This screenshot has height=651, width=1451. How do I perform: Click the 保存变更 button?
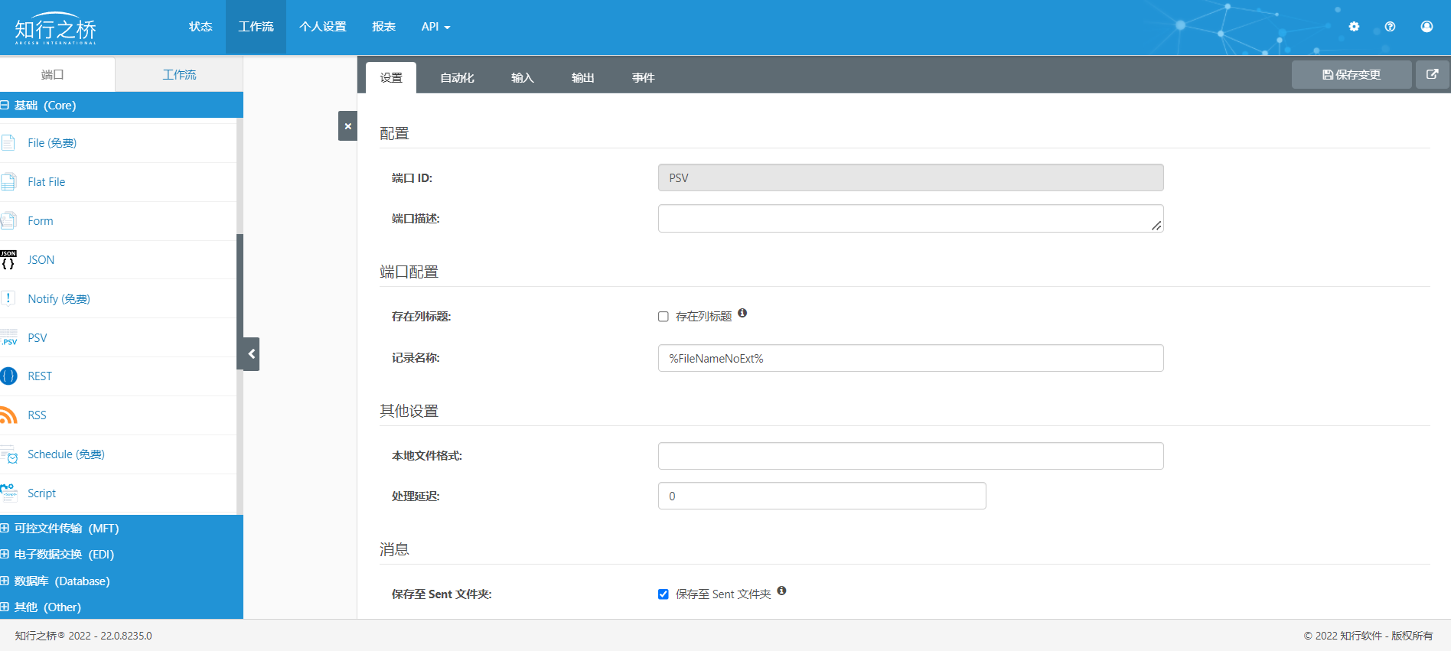1352,74
